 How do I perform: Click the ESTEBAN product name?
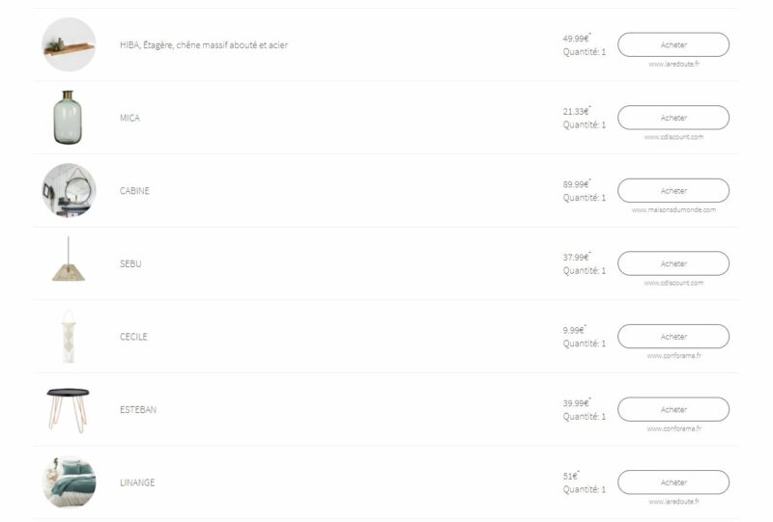137,409
